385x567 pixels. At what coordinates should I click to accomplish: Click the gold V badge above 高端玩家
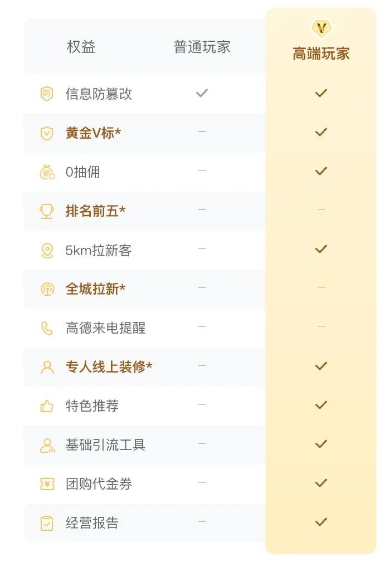(321, 28)
